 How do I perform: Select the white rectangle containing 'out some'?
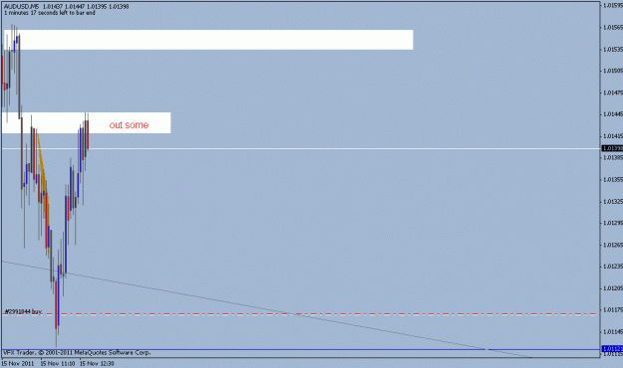pyautogui.click(x=86, y=123)
